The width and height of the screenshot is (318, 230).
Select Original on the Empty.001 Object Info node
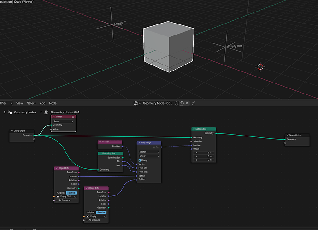click(x=61, y=193)
